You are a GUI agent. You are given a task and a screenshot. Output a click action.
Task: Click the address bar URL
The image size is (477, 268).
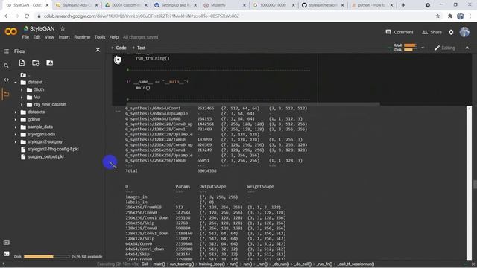click(142, 16)
